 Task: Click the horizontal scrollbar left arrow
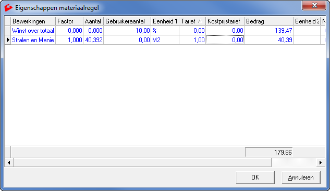click(9, 162)
